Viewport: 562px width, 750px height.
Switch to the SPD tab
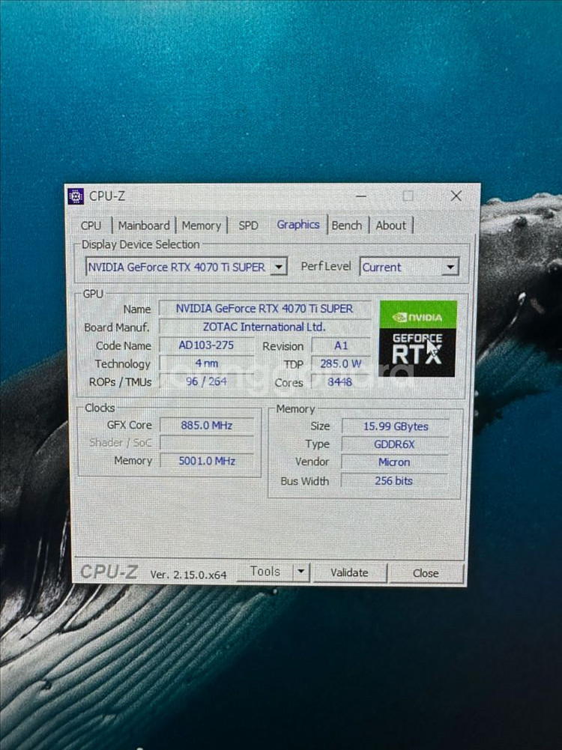248,226
